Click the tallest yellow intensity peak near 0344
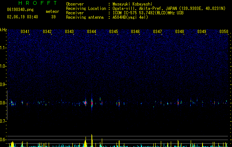The height and width of the screenshot is (147, 232). tap(92, 140)
